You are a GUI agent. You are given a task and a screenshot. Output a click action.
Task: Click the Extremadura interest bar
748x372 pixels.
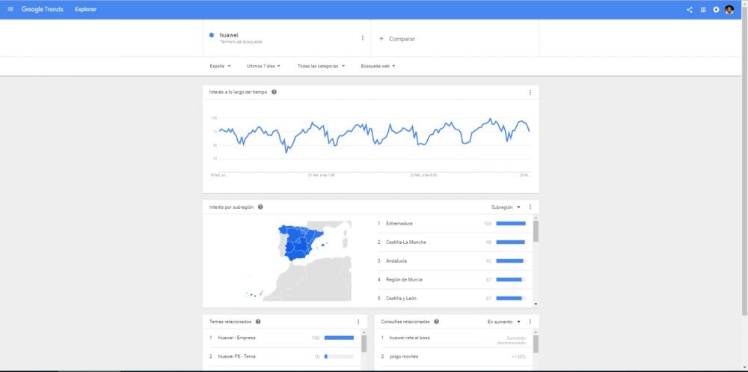(x=510, y=224)
